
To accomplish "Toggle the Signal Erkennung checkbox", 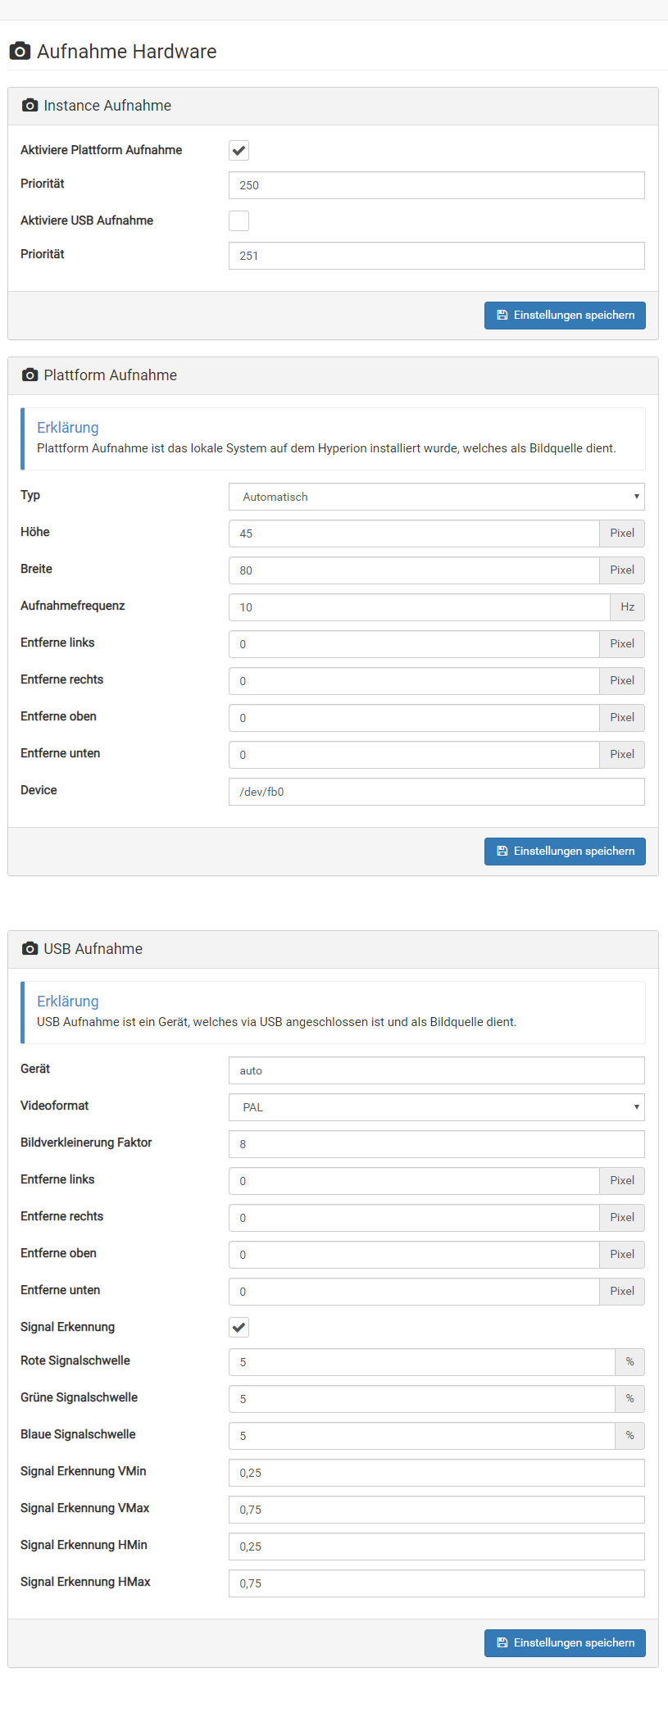I will (239, 1328).
